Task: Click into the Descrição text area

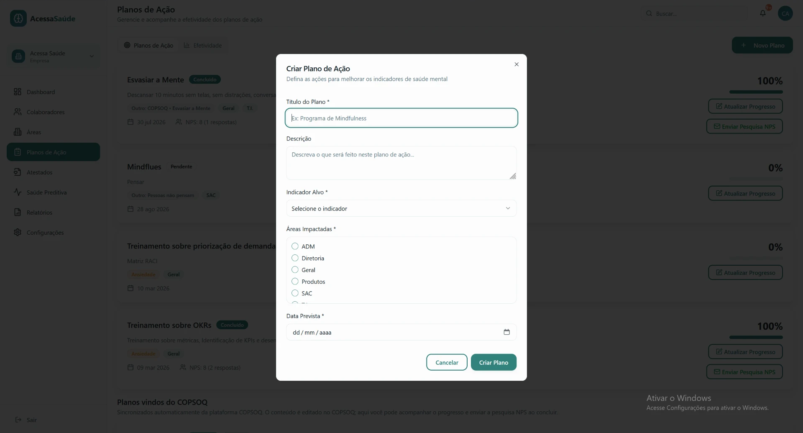Action: (x=401, y=163)
